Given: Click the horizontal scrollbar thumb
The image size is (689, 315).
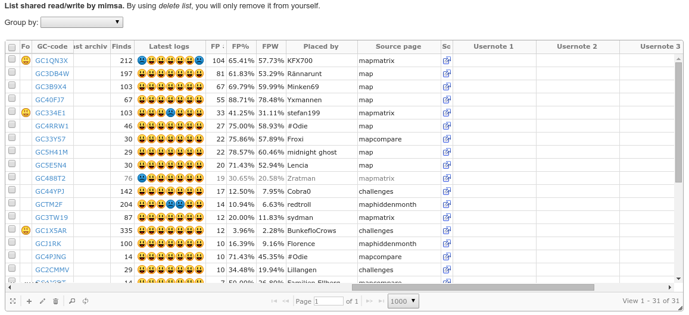Looking at the screenshot, I should click(473, 287).
